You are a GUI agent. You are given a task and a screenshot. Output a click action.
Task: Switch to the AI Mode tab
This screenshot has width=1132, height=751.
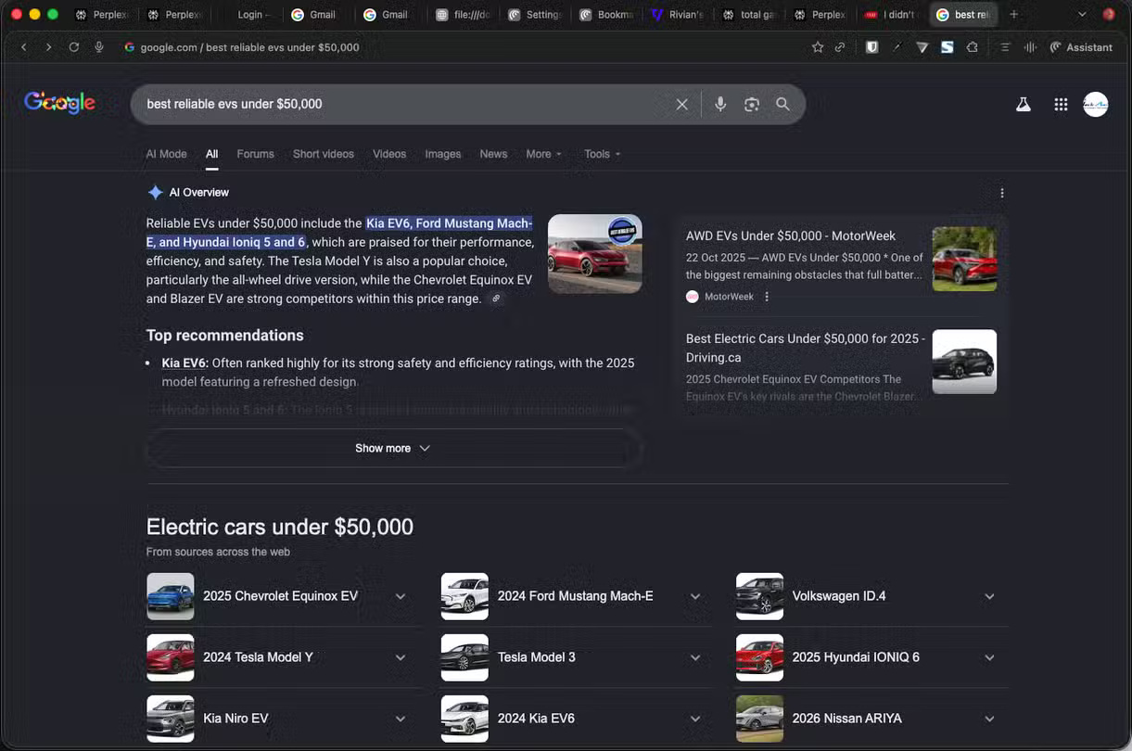(x=166, y=154)
